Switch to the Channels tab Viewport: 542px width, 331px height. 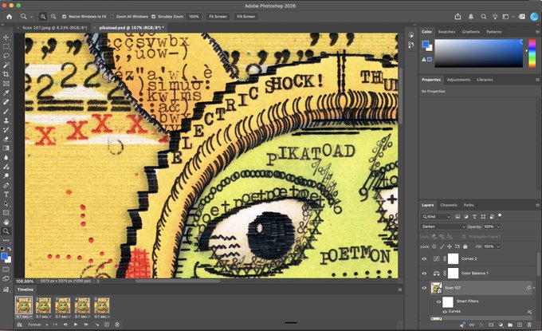tap(449, 205)
